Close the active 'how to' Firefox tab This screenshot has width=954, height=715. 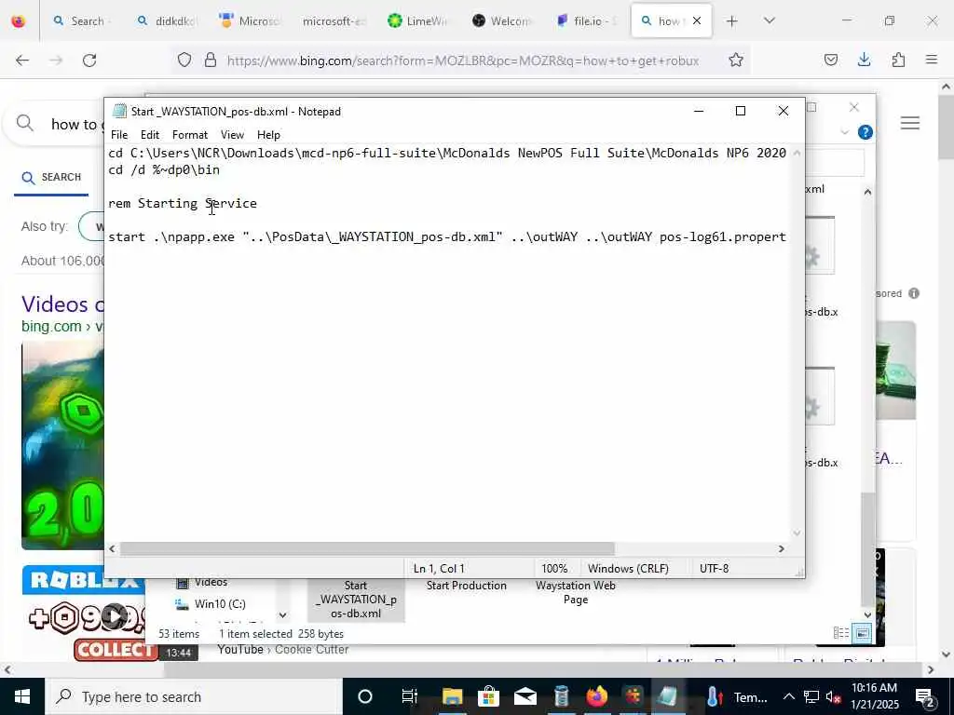coord(697,20)
